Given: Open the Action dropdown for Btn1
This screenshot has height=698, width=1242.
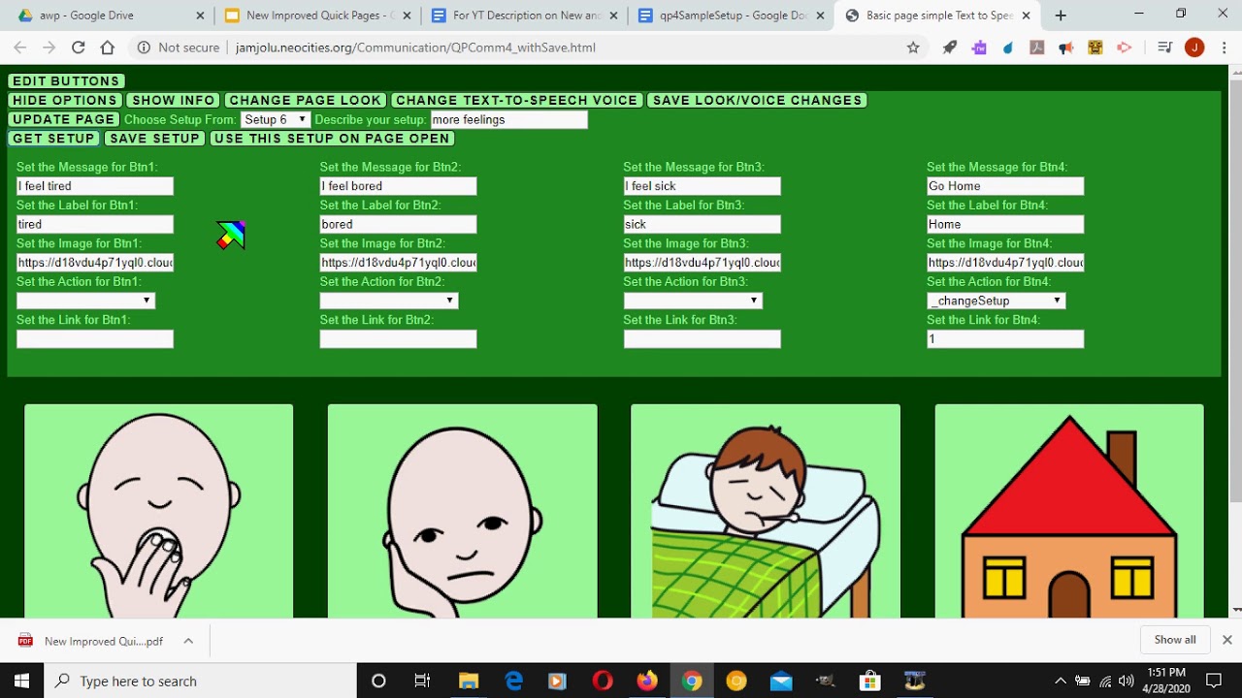Looking at the screenshot, I should [x=85, y=301].
